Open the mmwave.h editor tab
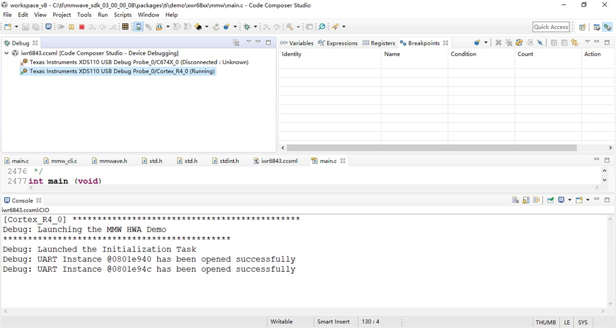The height and width of the screenshot is (328, 616). 109,161
